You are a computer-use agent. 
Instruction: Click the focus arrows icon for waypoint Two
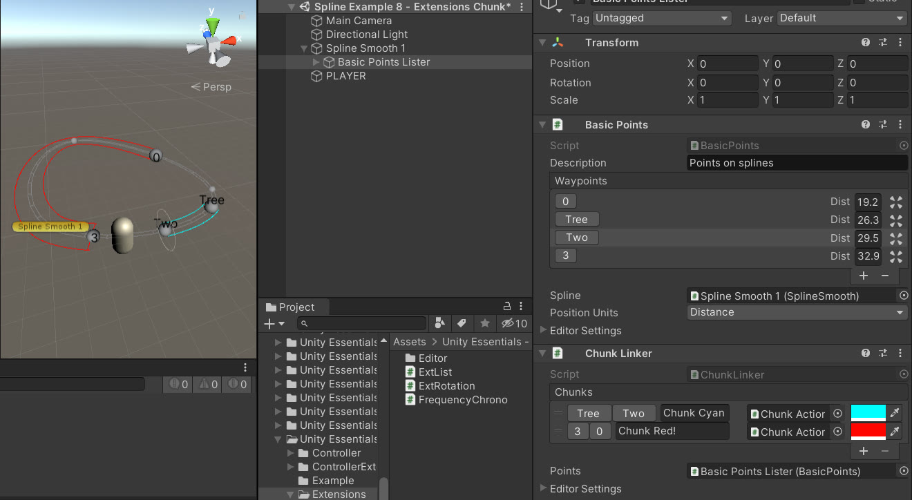coord(896,238)
